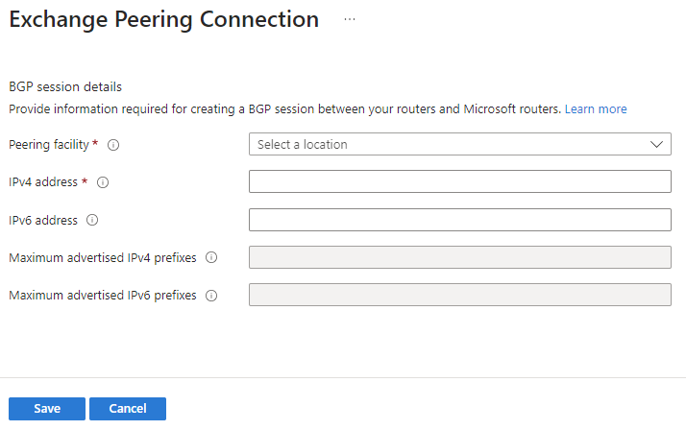Image resolution: width=686 pixels, height=430 pixels.
Task: Focus the IPv6 address text box
Action: [459, 220]
